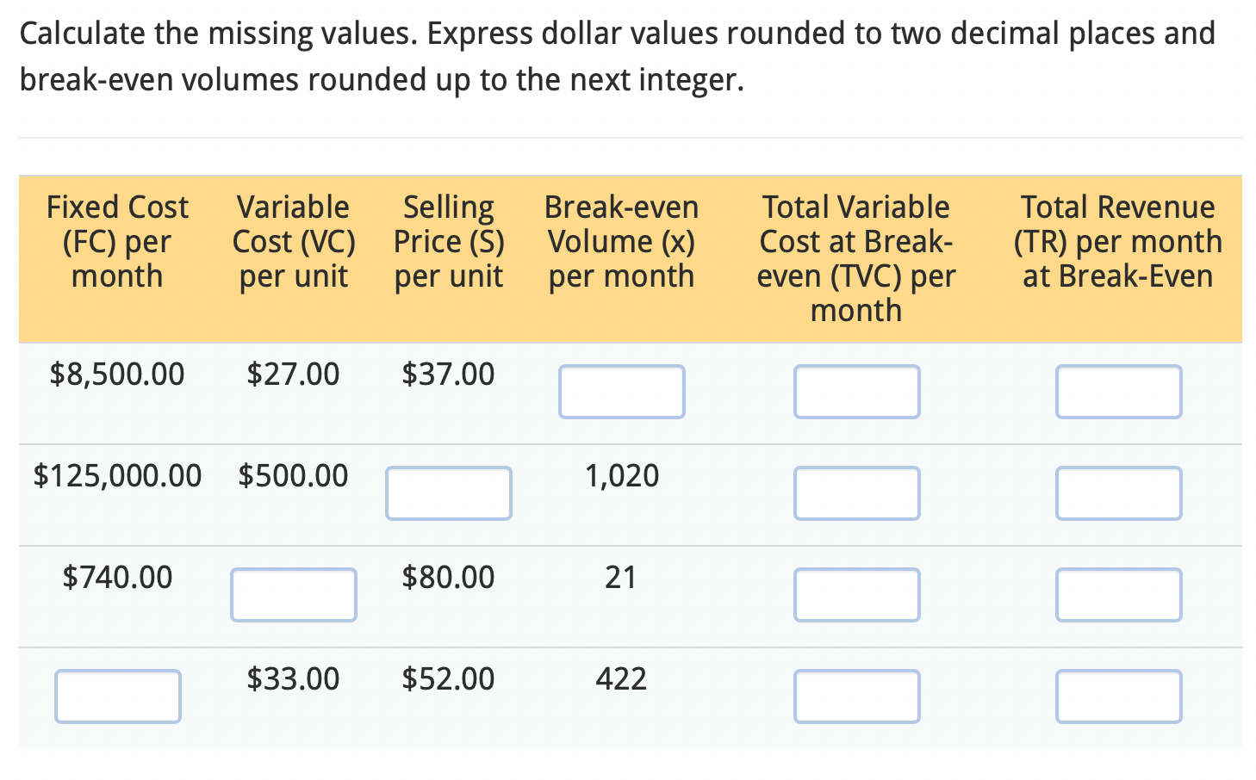Image resolution: width=1256 pixels, height=780 pixels.
Task: Click the Total Revenue input in the $740 row
Action: pos(1118,594)
